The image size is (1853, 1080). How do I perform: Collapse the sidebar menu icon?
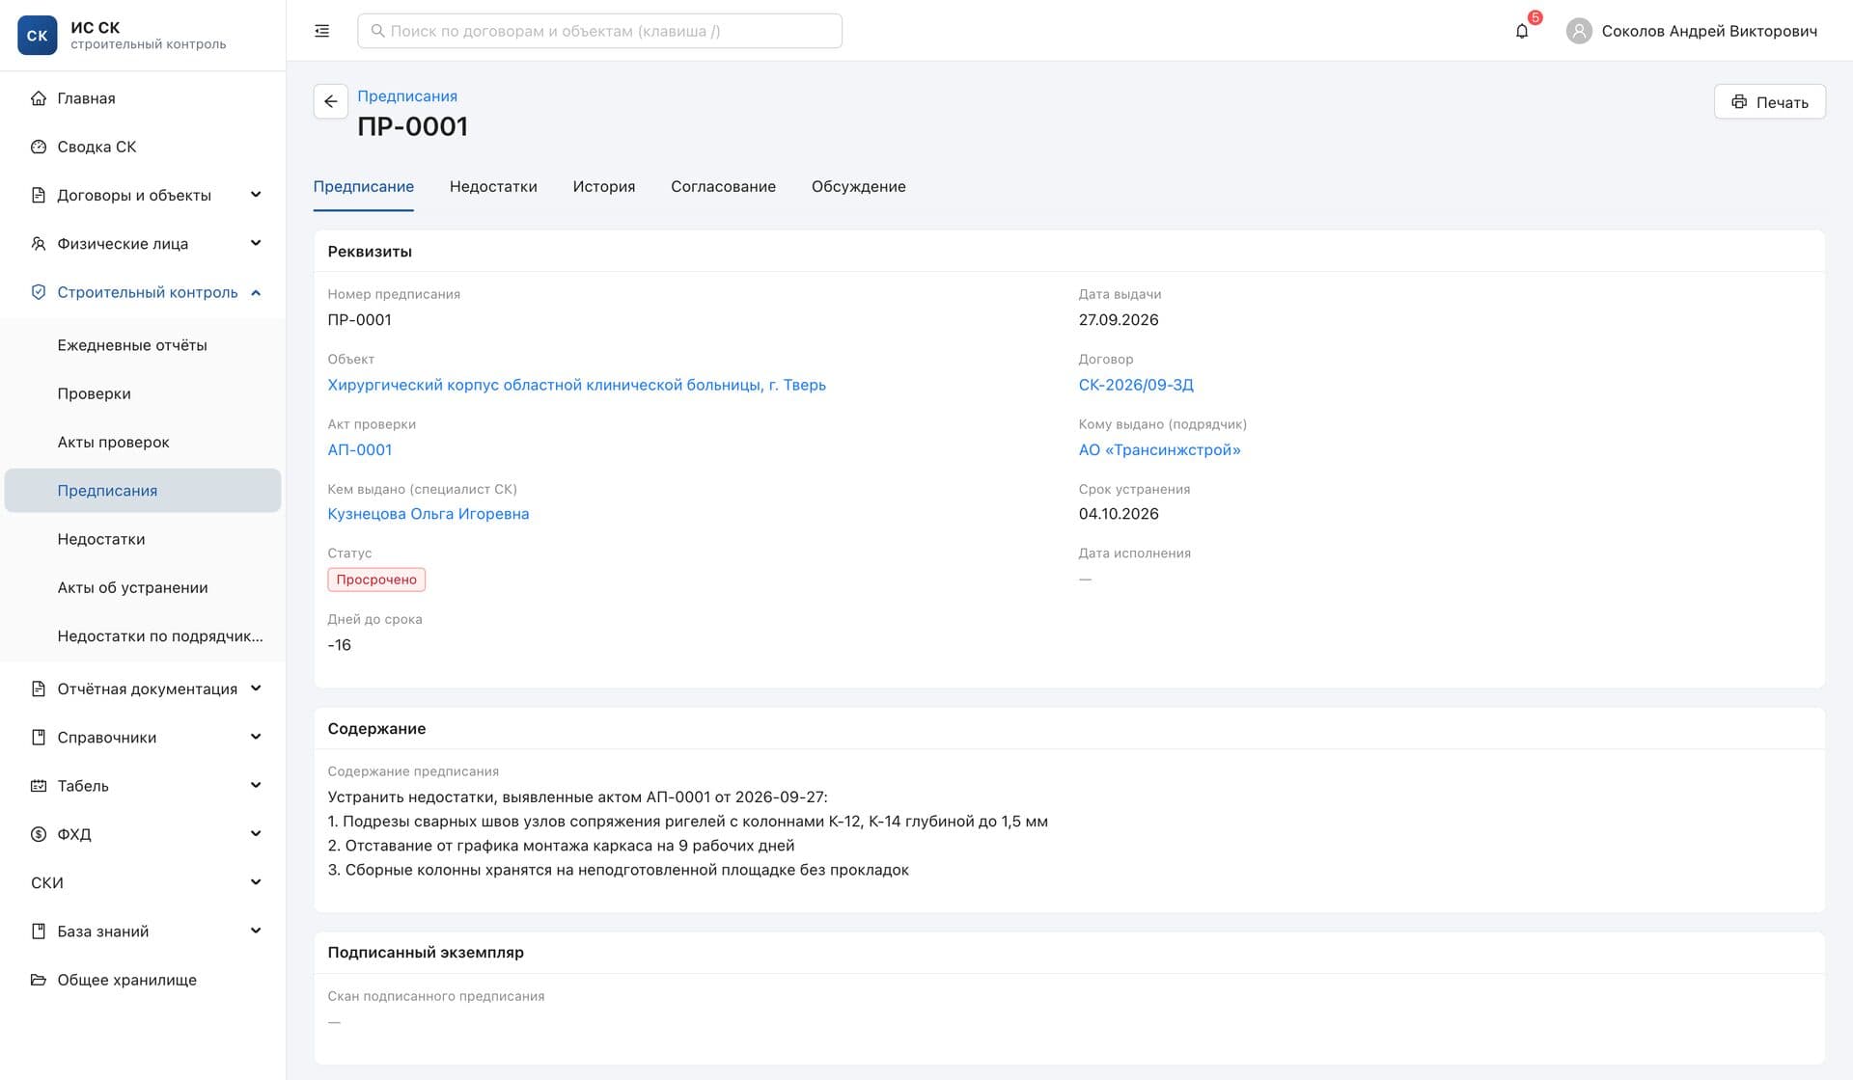[322, 31]
